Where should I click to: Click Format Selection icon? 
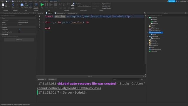click(36, 5)
